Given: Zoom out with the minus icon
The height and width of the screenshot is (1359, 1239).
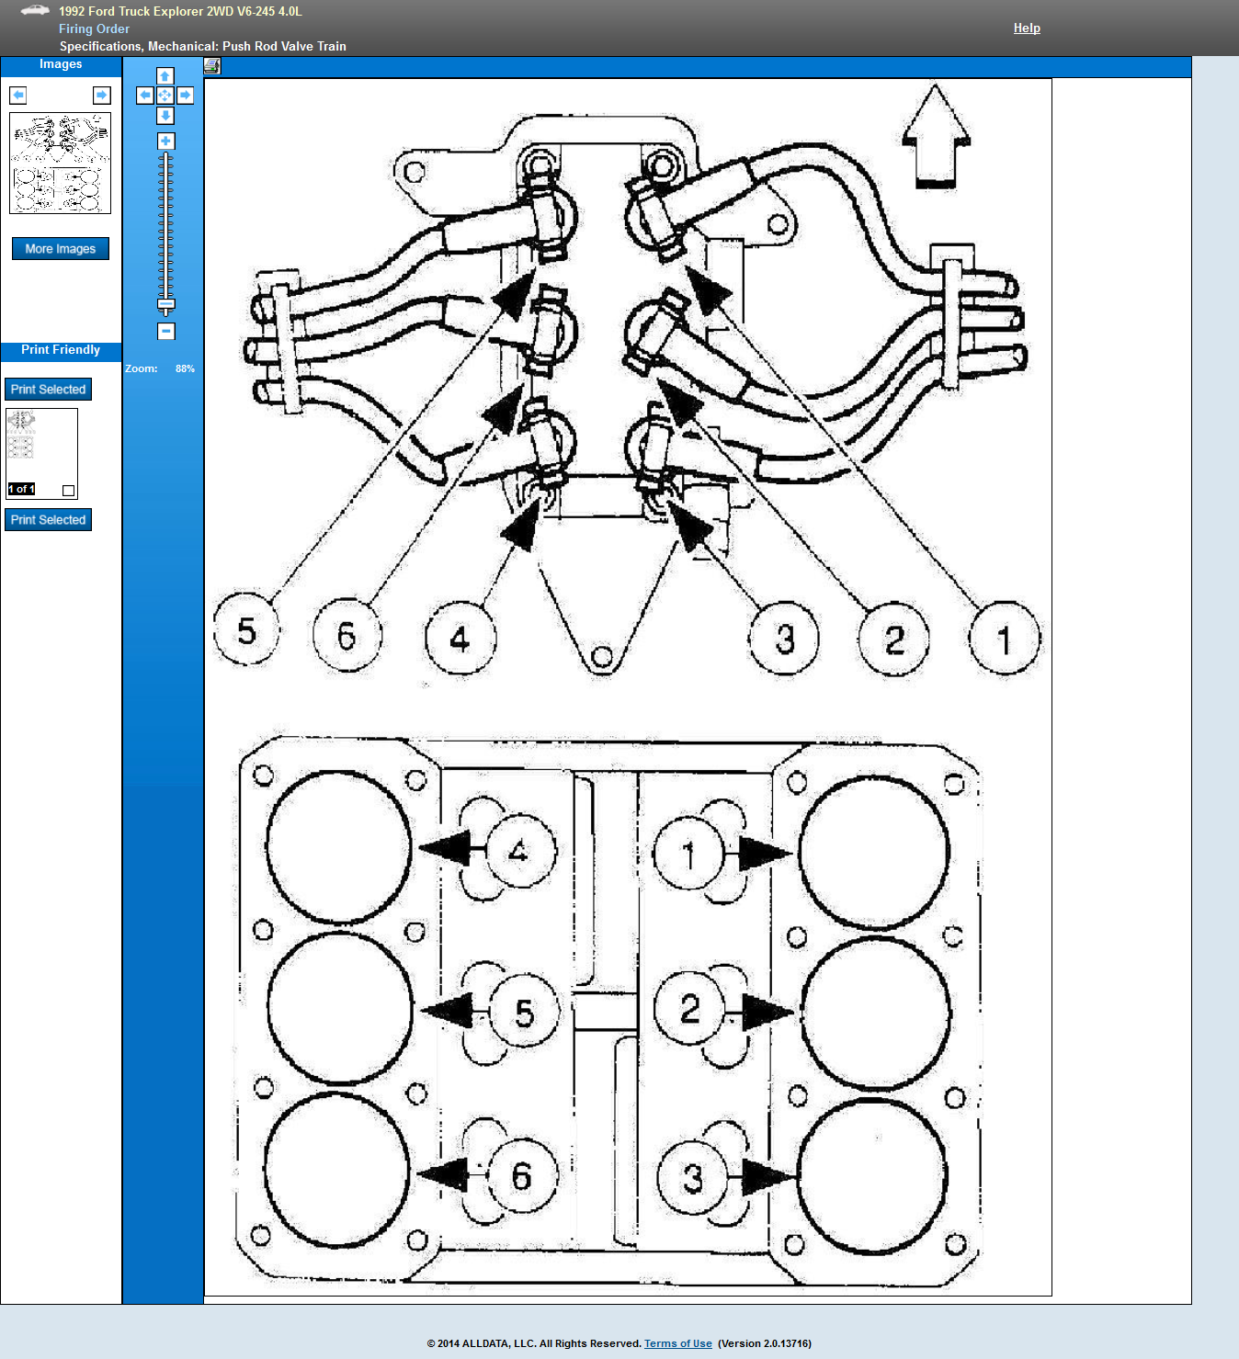Looking at the screenshot, I should coord(166,331).
